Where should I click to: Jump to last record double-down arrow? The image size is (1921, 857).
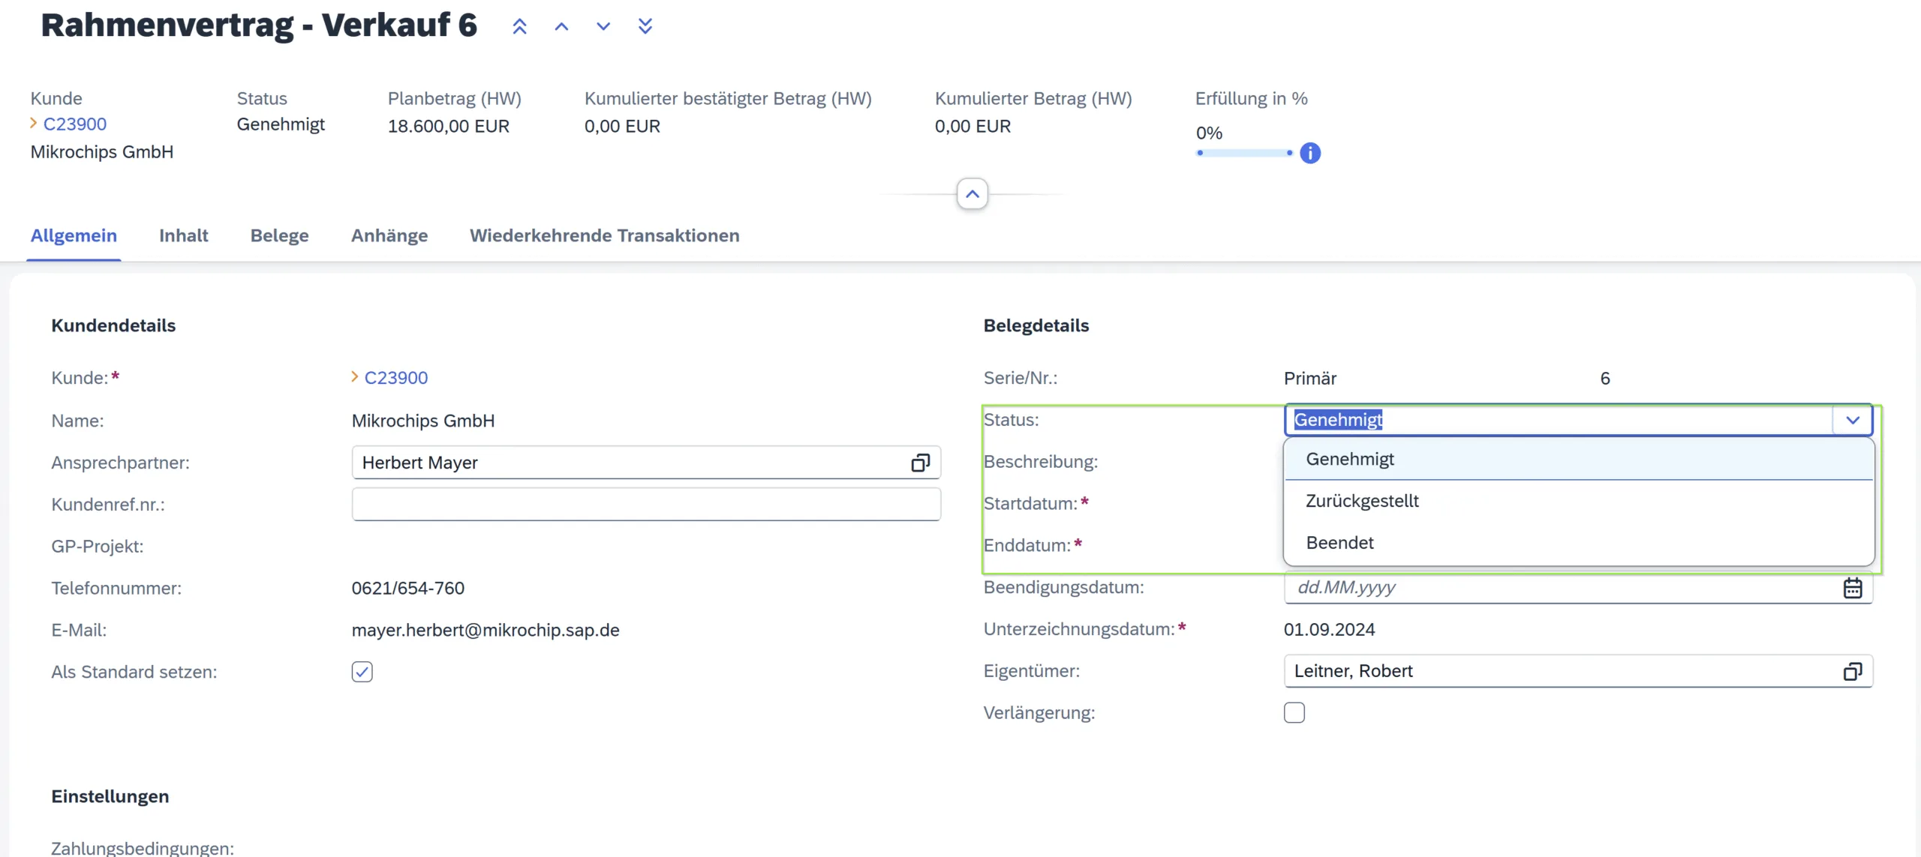coord(645,27)
